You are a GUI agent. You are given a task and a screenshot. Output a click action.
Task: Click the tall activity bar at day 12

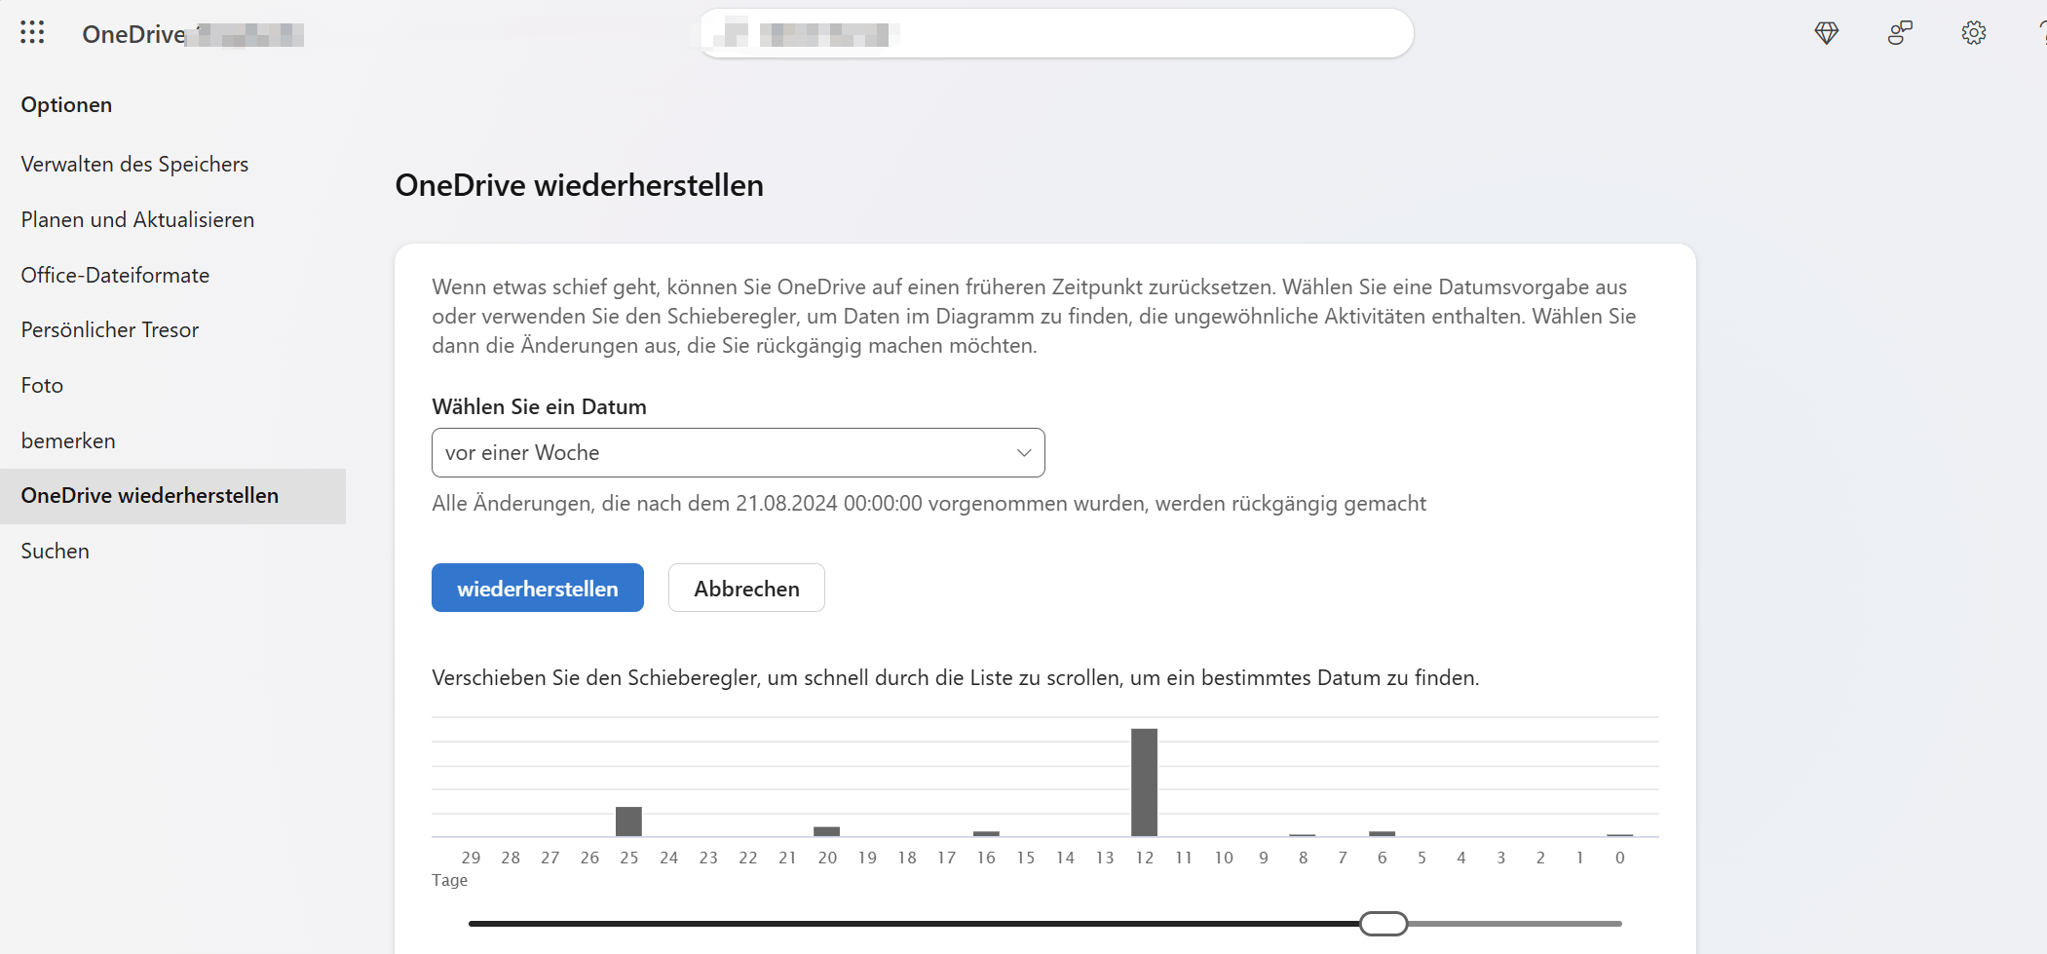click(x=1144, y=782)
